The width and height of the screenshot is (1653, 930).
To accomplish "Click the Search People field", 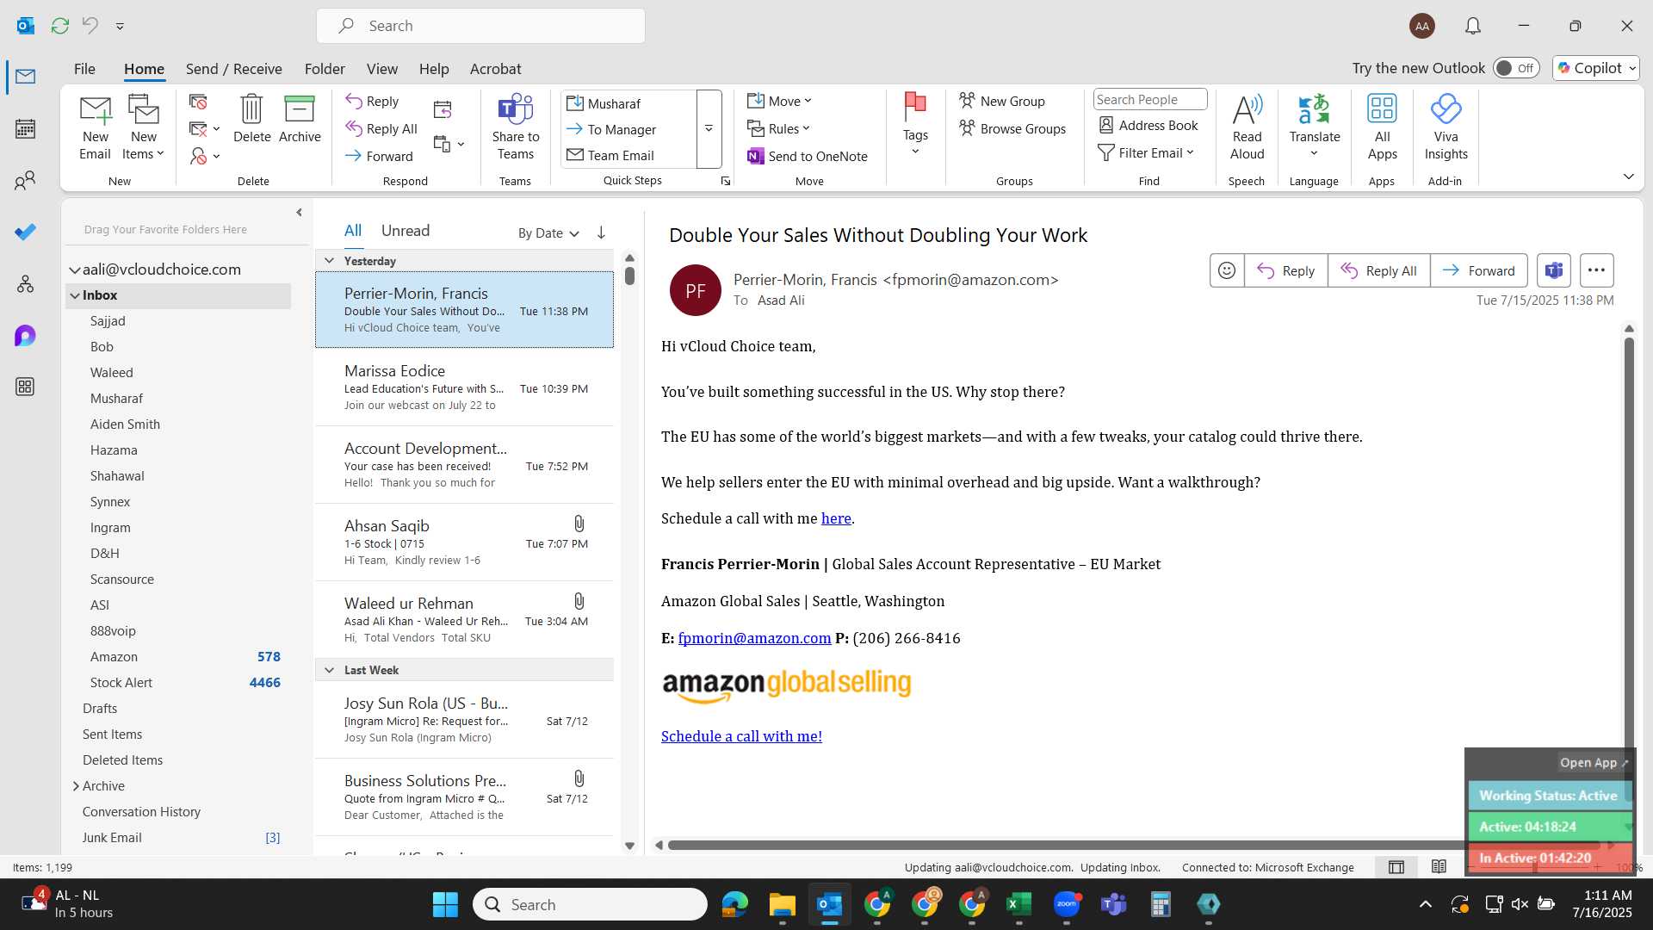I will (1149, 100).
